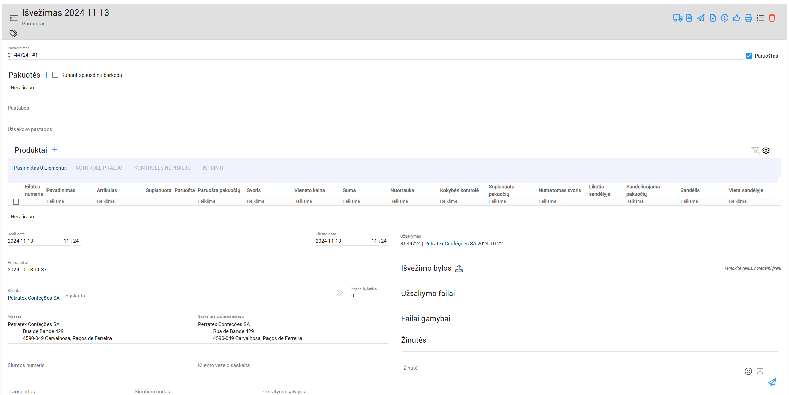Open the info circle icon

click(724, 18)
